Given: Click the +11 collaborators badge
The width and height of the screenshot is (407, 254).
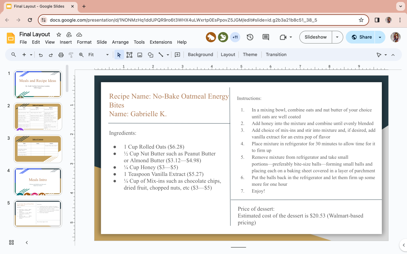Looking at the screenshot, I should pos(235,37).
